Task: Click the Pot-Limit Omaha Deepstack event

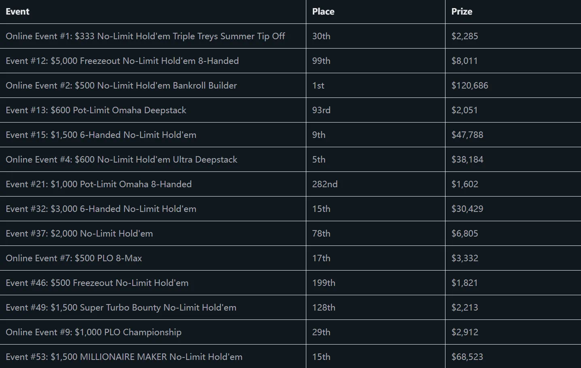Action: coord(96,110)
